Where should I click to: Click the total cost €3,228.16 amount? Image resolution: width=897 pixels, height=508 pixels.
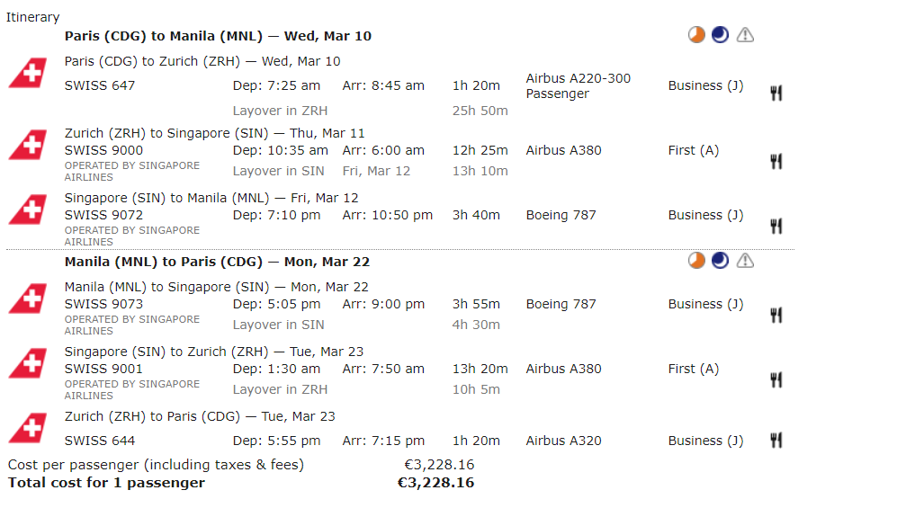pyautogui.click(x=435, y=483)
